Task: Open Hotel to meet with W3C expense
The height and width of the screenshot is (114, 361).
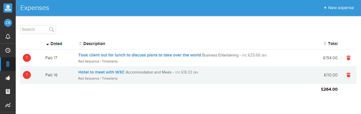Action: point(101,72)
